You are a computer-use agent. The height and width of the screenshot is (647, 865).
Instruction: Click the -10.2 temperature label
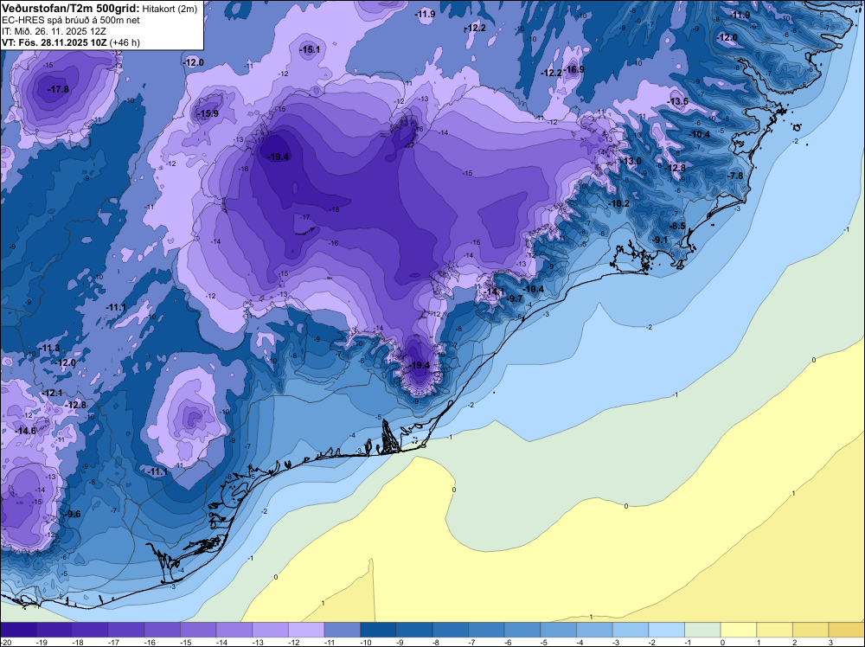619,203
